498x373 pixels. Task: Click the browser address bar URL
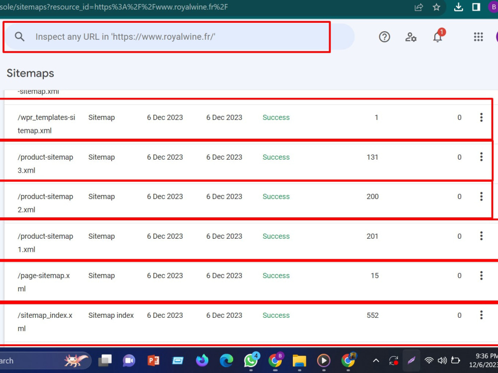(x=114, y=7)
